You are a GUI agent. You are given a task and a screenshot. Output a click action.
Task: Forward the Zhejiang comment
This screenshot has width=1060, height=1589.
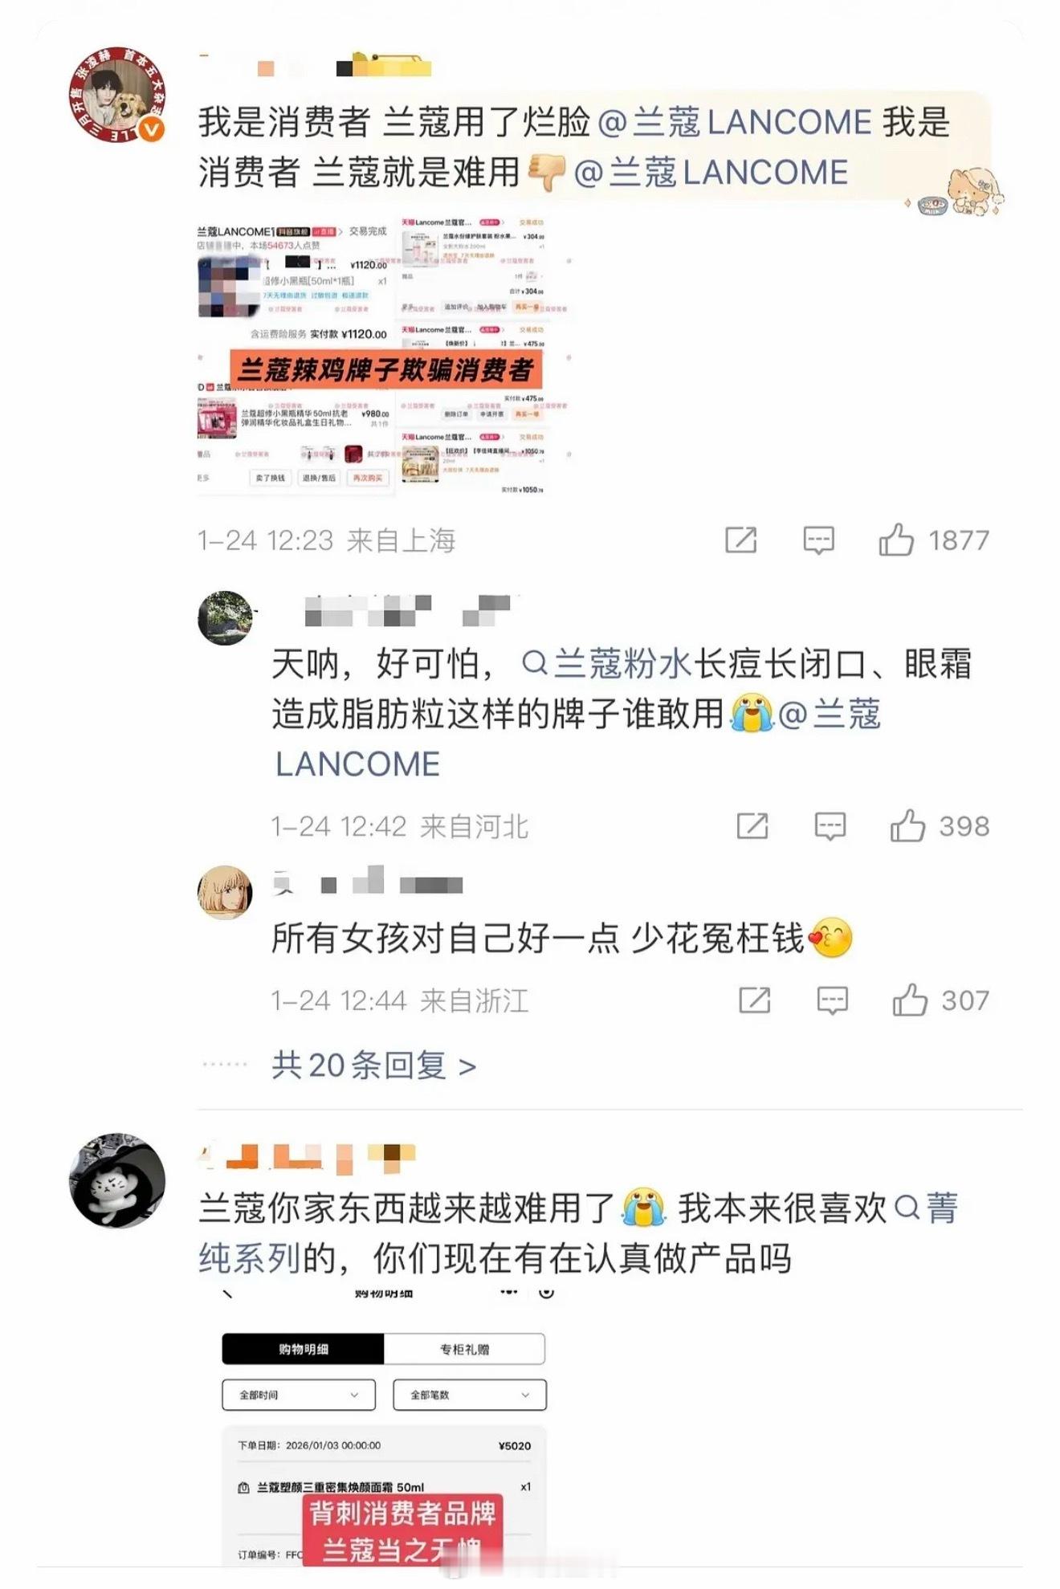point(755,1000)
